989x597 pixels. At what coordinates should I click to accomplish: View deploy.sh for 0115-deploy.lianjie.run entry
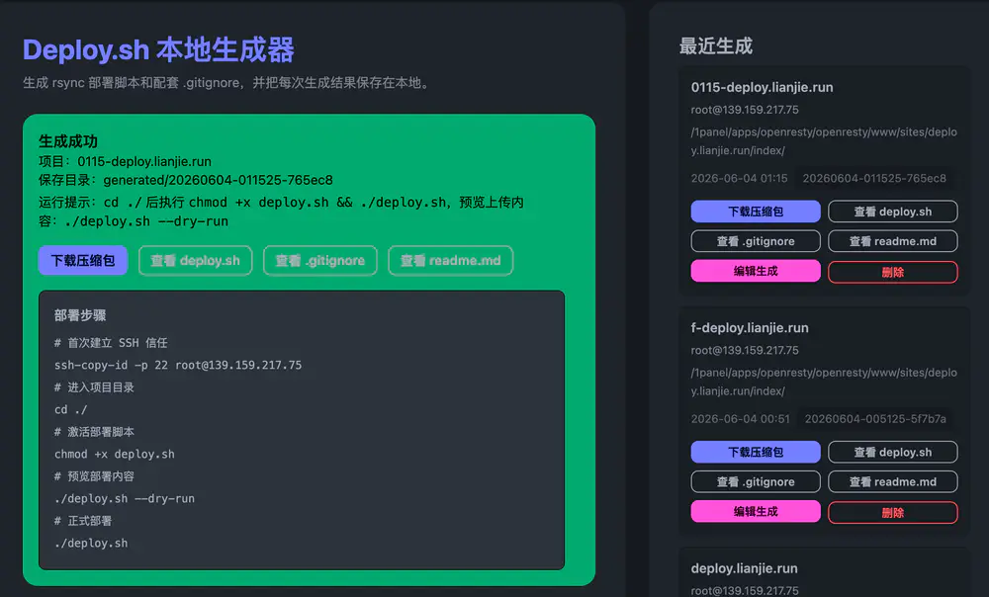pyautogui.click(x=892, y=212)
